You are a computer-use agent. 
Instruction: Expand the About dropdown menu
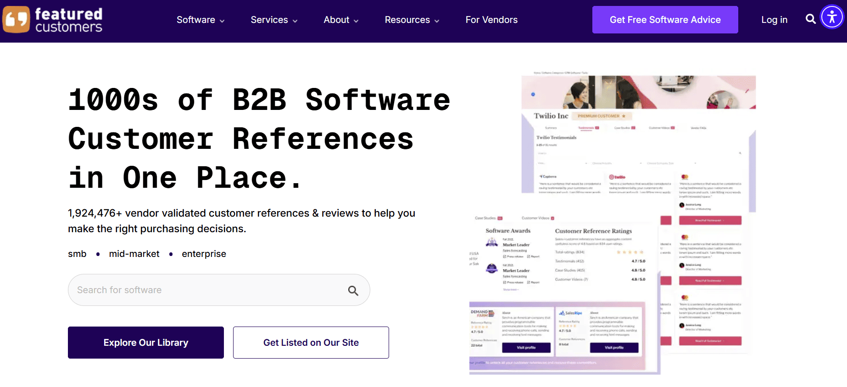(341, 20)
